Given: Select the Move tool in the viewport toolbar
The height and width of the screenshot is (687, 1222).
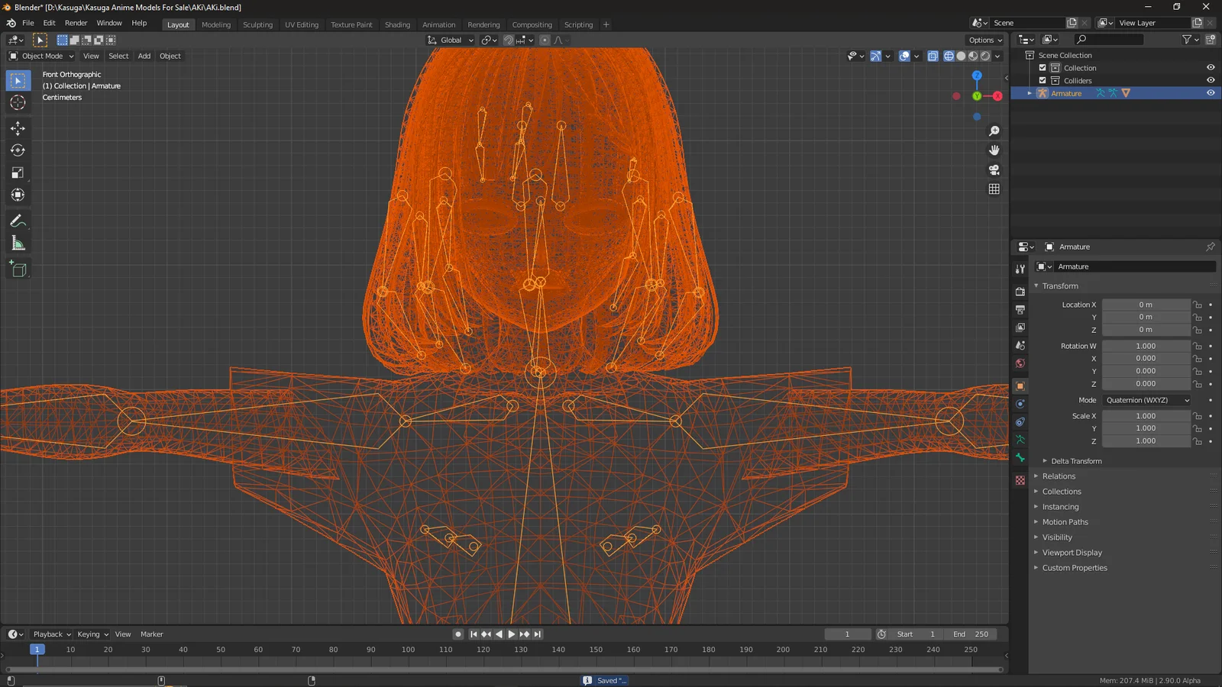Looking at the screenshot, I should [x=18, y=128].
